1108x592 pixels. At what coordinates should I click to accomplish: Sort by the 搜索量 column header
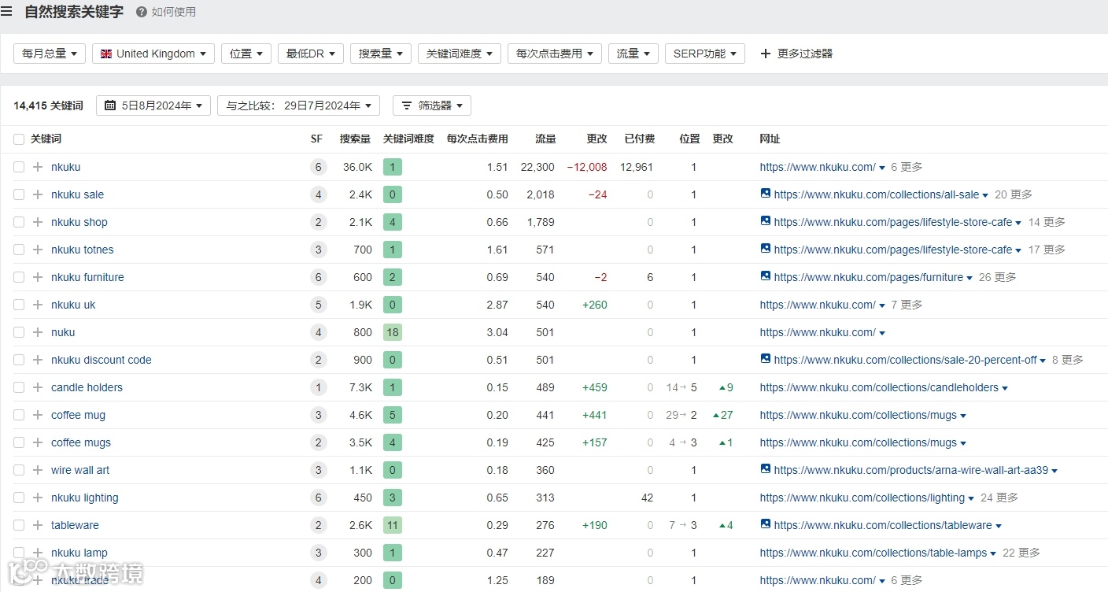(355, 139)
